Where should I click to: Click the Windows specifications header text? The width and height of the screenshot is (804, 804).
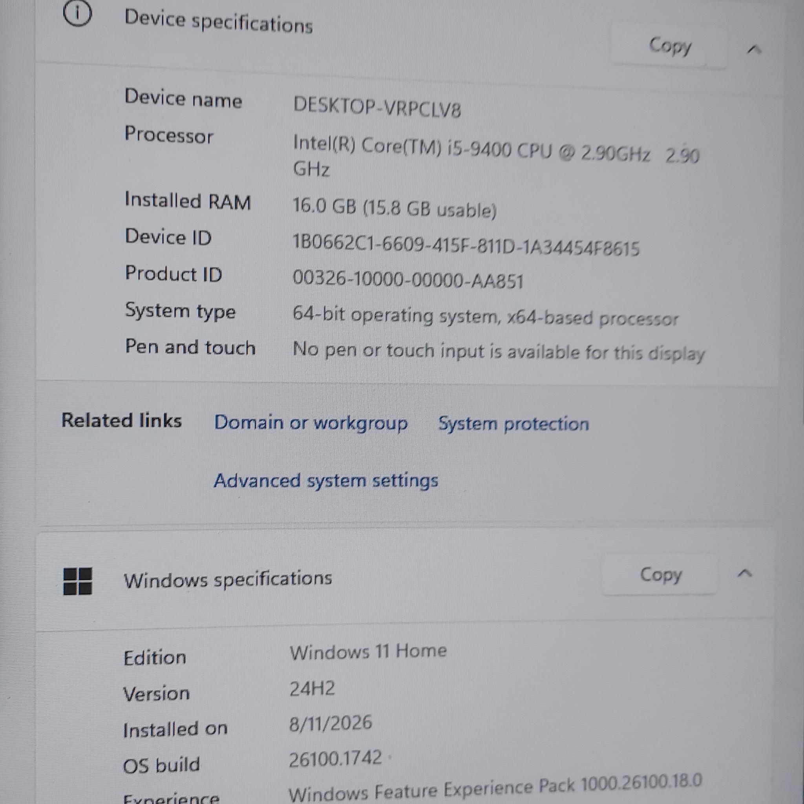pos(228,579)
